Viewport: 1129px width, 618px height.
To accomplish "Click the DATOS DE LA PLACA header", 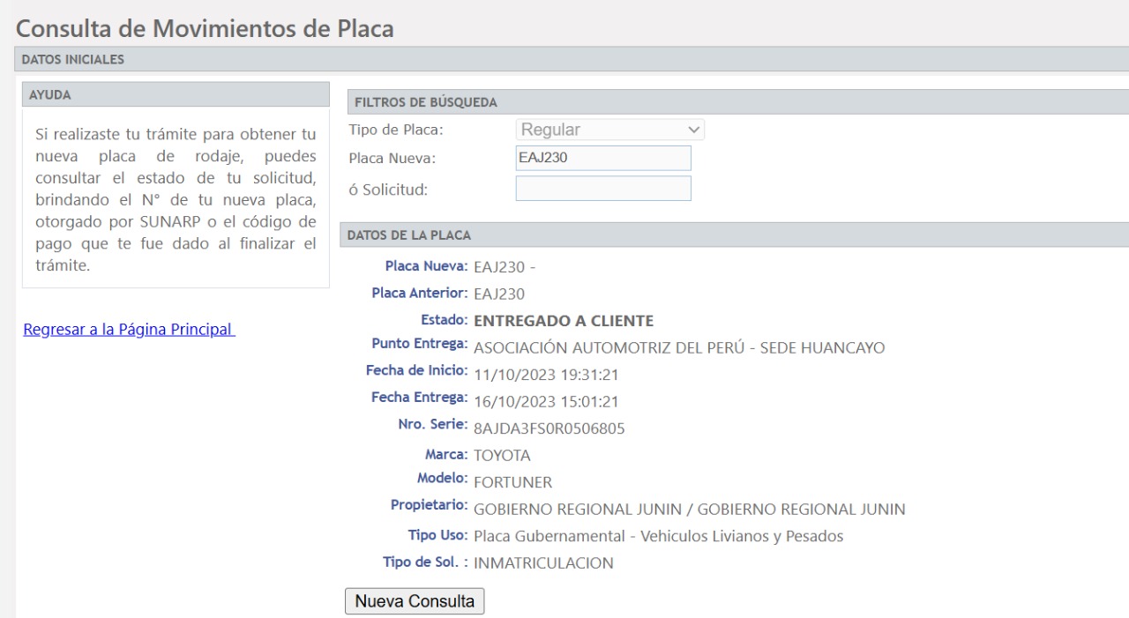I will [x=409, y=235].
